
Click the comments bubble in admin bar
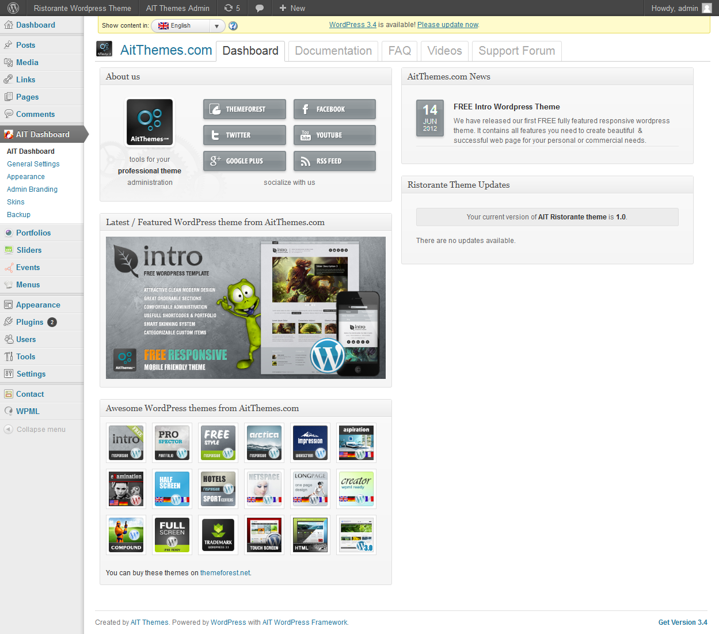tap(260, 8)
